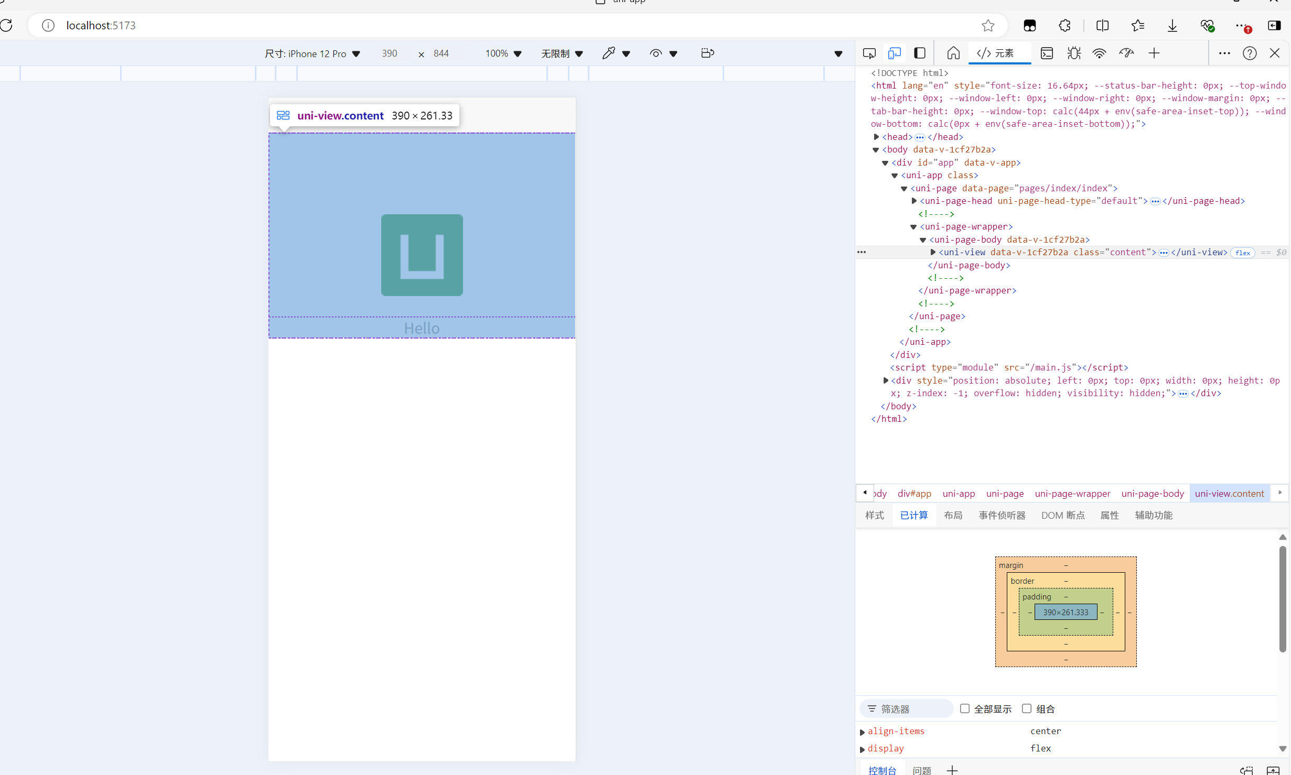The width and height of the screenshot is (1291, 775).
Task: Toggle device emulation mode icon
Action: 894,53
